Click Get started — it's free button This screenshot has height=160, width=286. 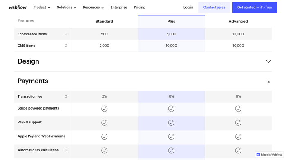[255, 7]
